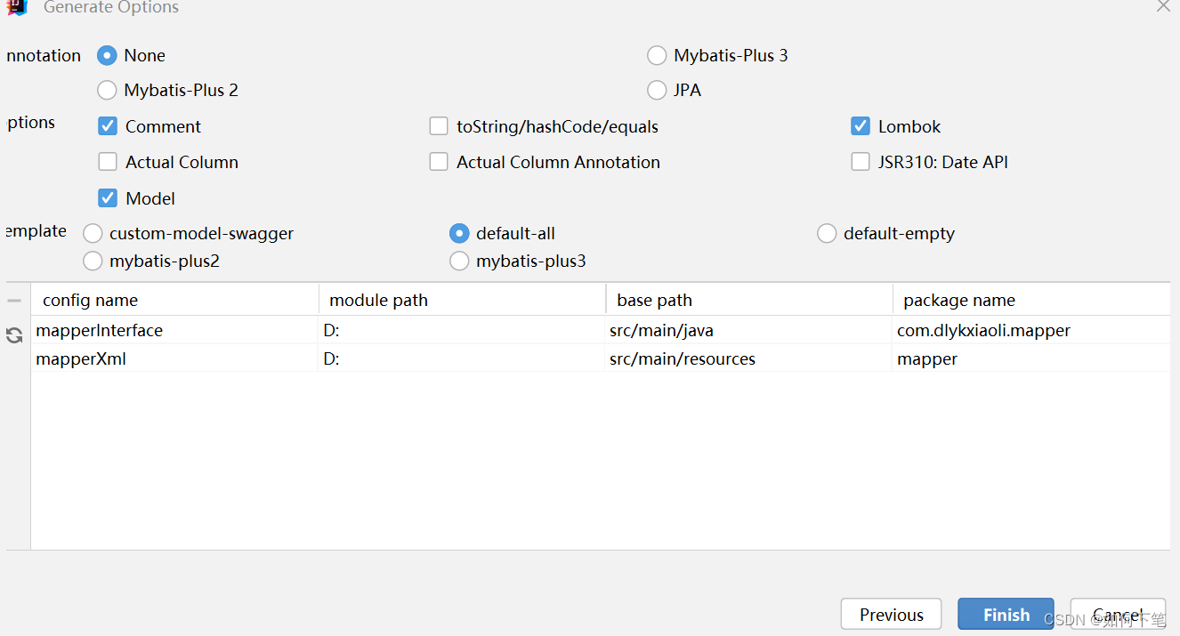Select the JPA annotation option
This screenshot has width=1180, height=636.
[x=657, y=90]
